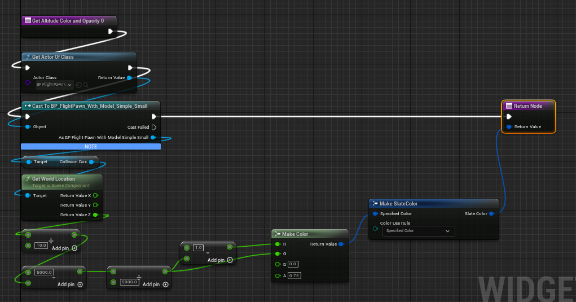The width and height of the screenshot is (576, 302).
Task: Select the Get World Location node title
Action: pos(54,179)
